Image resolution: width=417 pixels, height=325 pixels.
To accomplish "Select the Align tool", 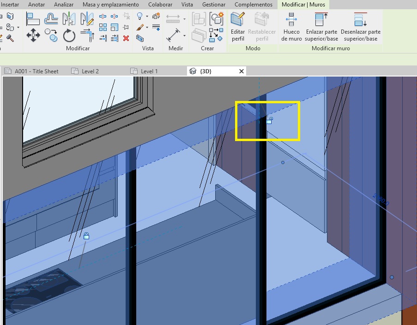I will coord(33,19).
